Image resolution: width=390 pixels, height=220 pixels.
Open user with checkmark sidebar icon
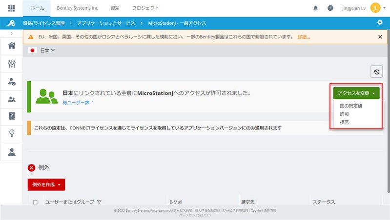pos(12,82)
